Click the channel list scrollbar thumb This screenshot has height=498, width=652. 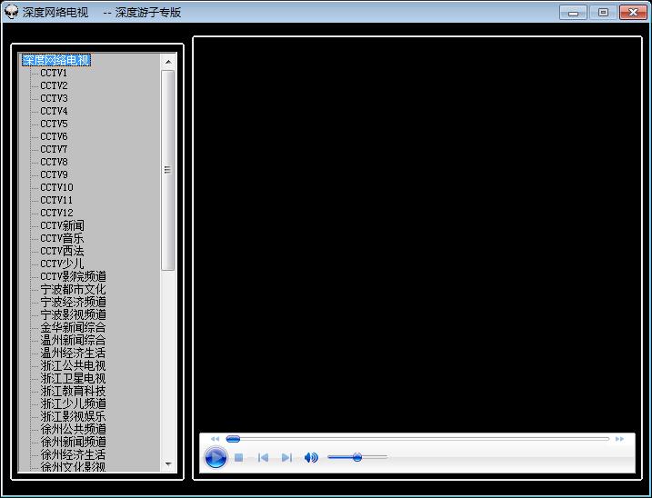tap(167, 170)
